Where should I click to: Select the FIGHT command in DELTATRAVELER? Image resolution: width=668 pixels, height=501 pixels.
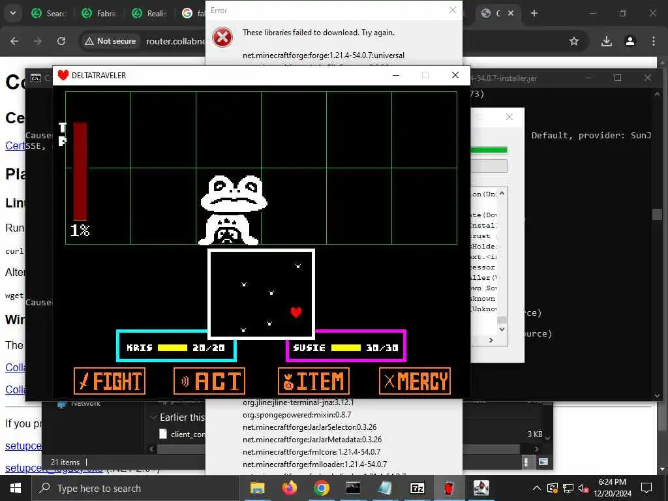[110, 381]
